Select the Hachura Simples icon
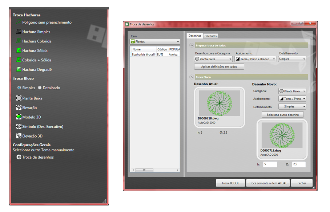 point(19,32)
